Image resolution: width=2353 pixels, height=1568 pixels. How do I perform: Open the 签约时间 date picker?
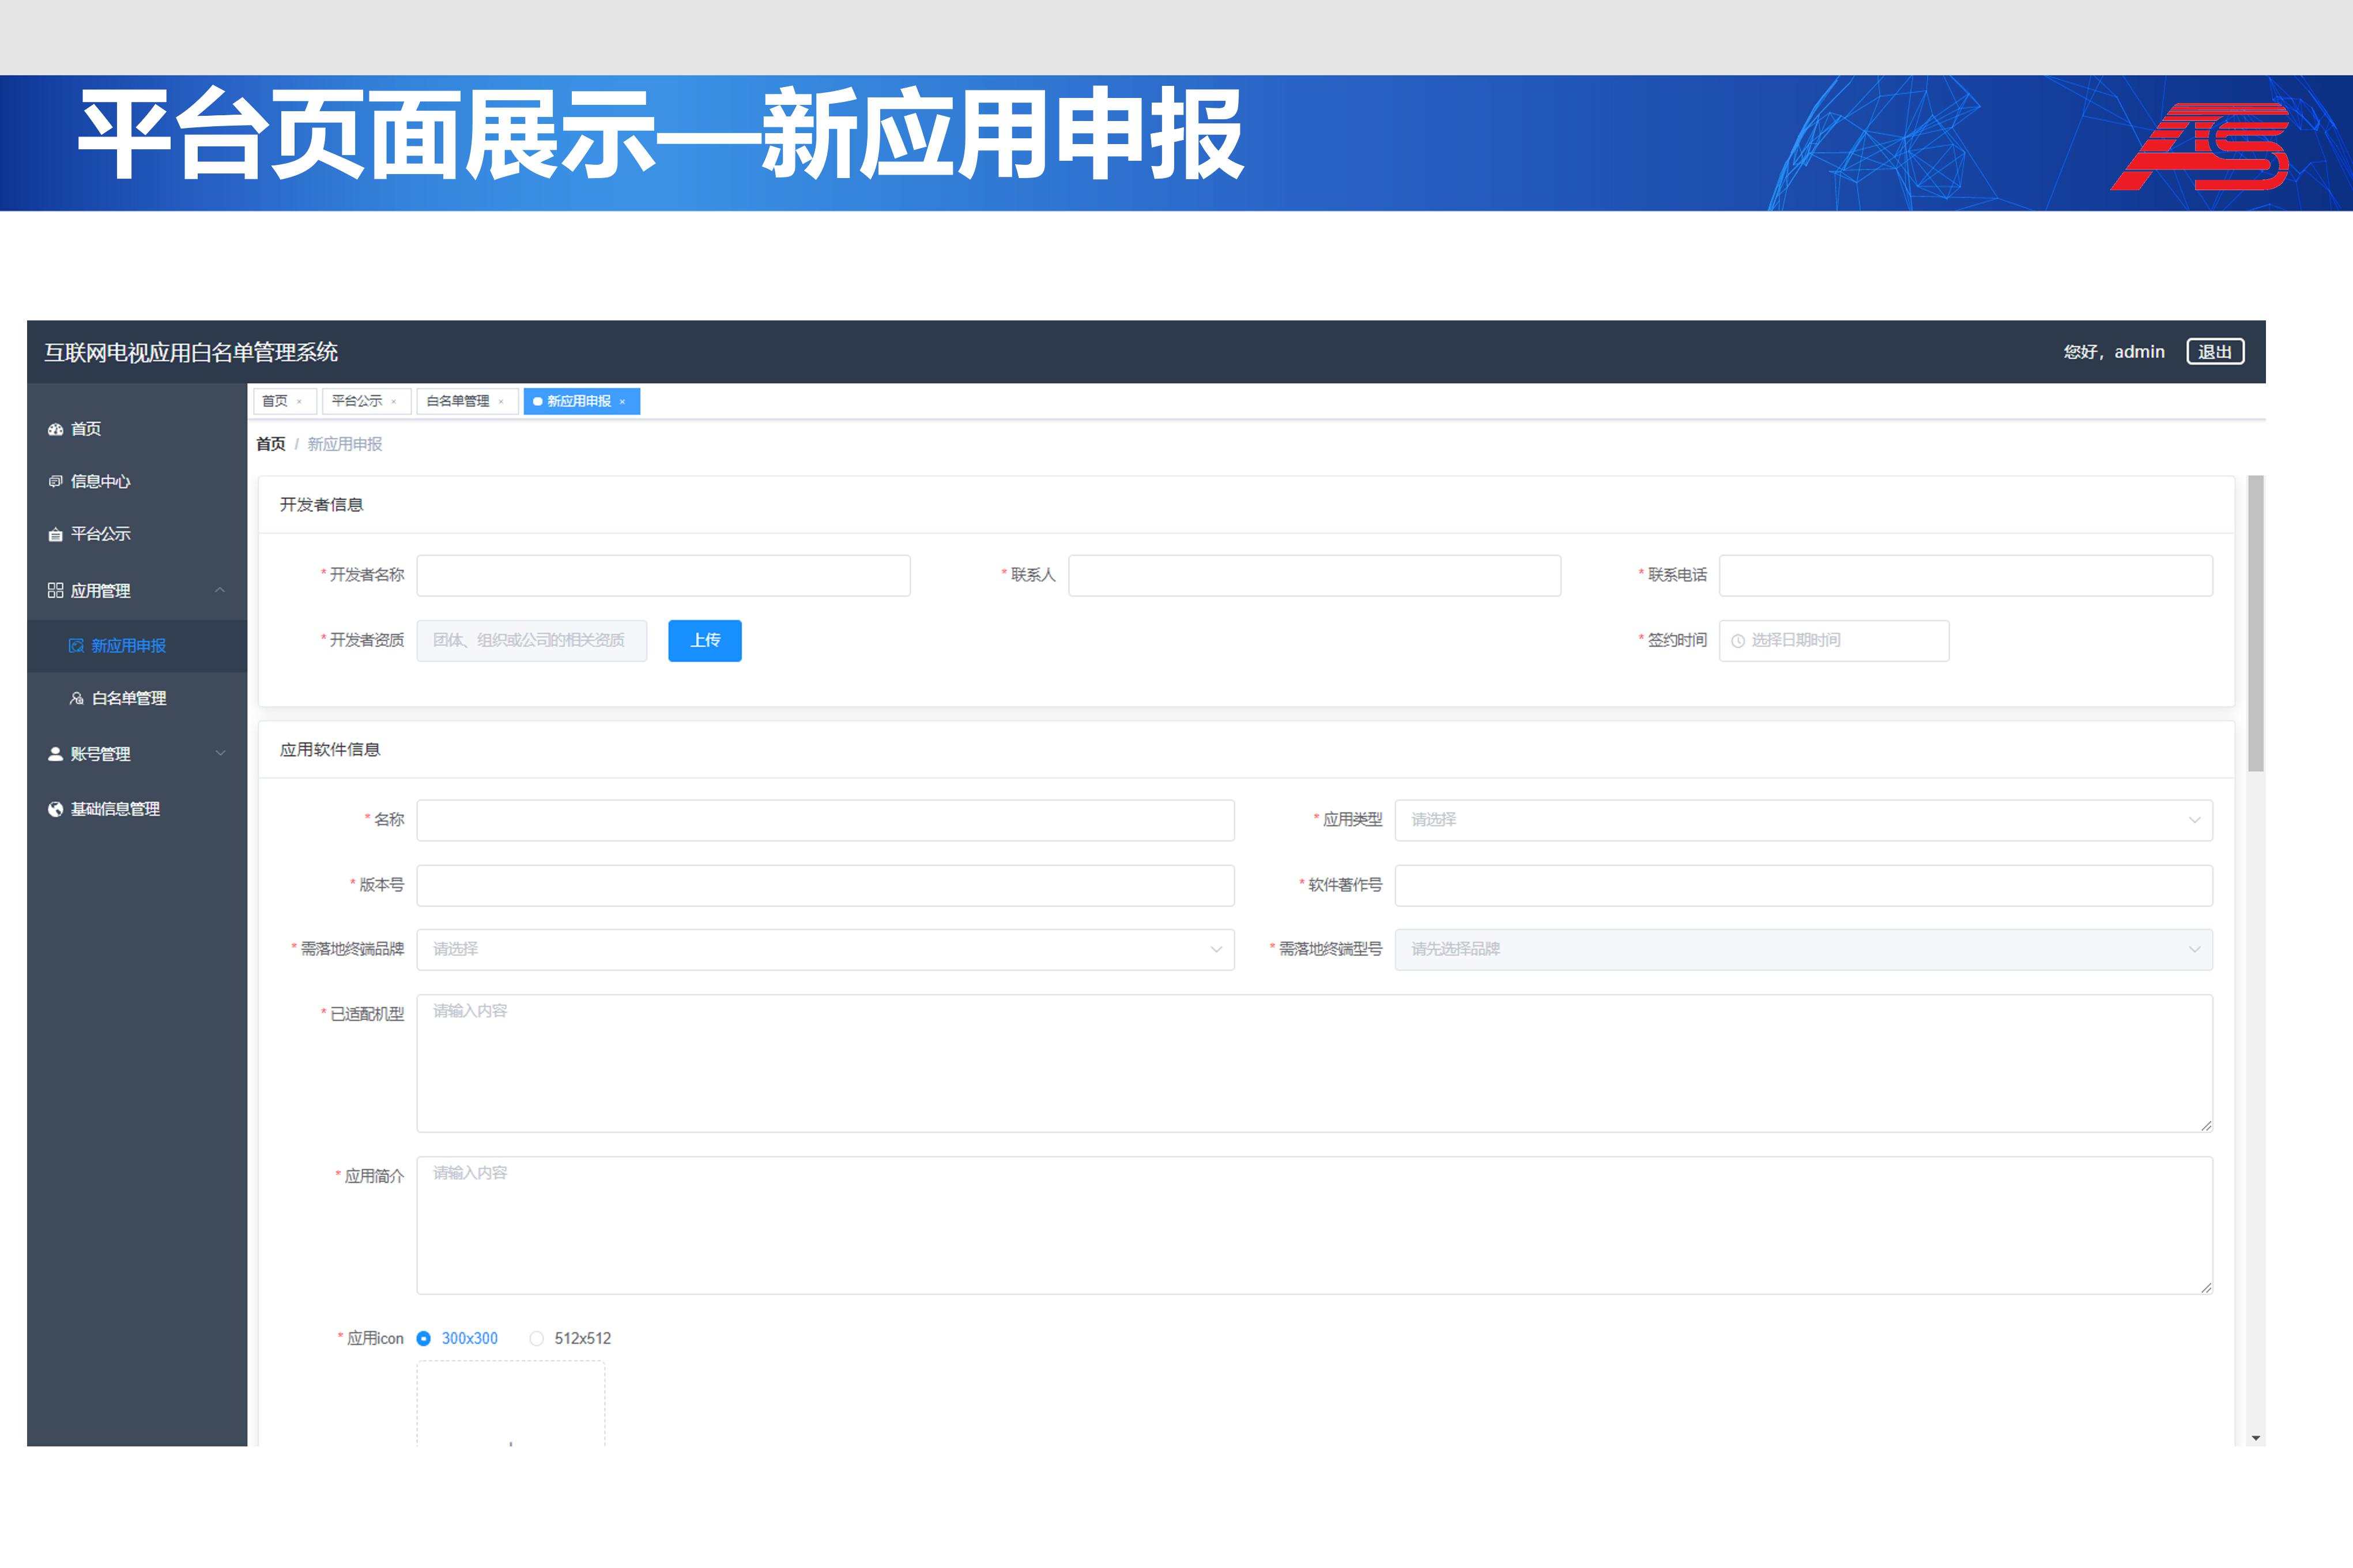click(x=1833, y=641)
